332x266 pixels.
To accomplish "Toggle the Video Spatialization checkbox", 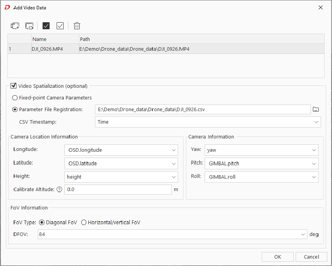I will coord(14,86).
